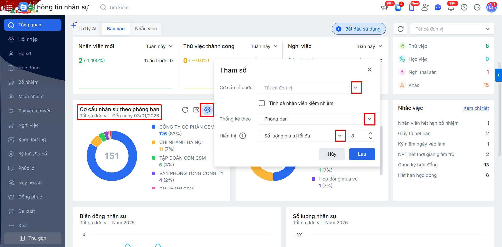Expand the 'Cơ cấu tổ chức' dropdown
Image resolution: width=502 pixels, height=247 pixels.
pos(356,88)
